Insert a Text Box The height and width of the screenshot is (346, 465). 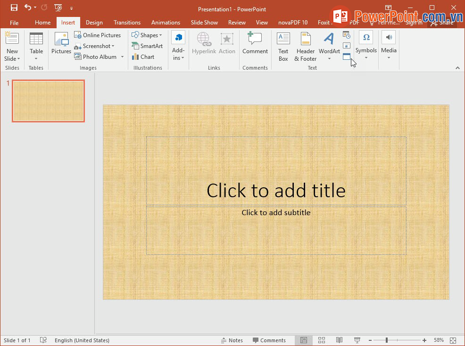283,47
